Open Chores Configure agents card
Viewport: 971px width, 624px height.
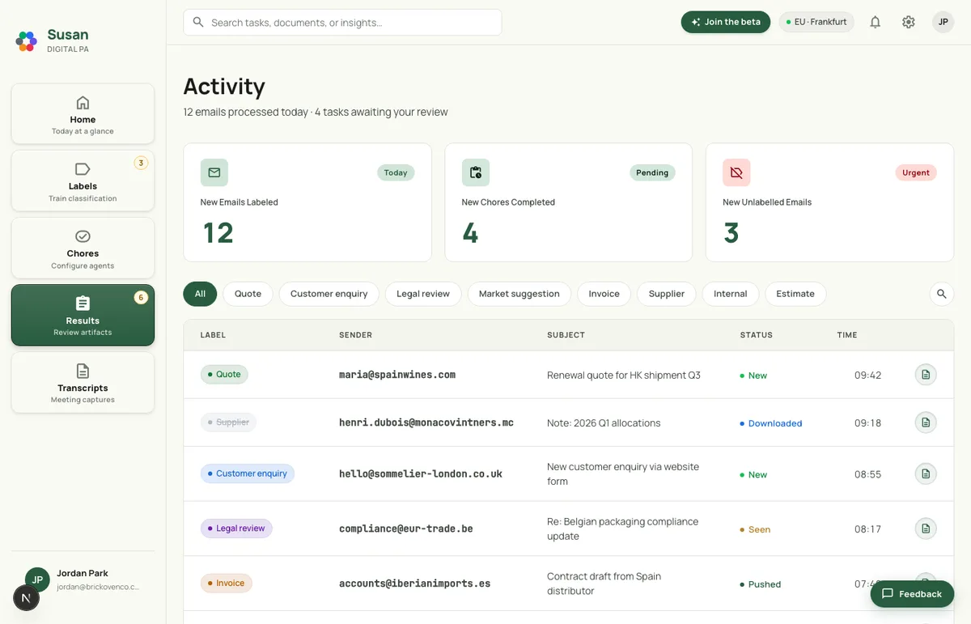(83, 248)
